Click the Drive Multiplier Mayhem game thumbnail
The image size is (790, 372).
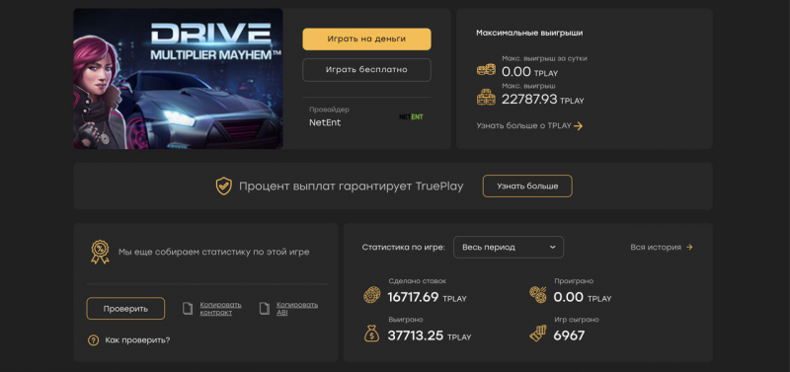coord(178,79)
